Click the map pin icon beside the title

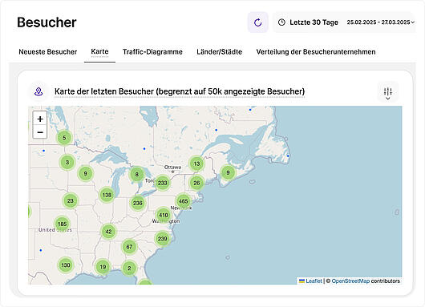pos(38,91)
